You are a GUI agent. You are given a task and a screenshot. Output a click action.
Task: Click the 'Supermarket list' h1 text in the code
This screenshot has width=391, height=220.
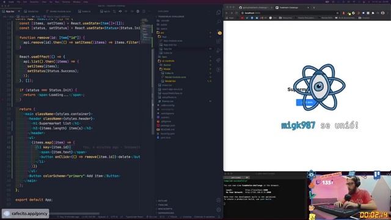56,123
